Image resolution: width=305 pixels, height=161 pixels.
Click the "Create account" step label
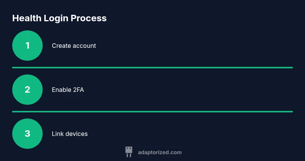click(74, 46)
